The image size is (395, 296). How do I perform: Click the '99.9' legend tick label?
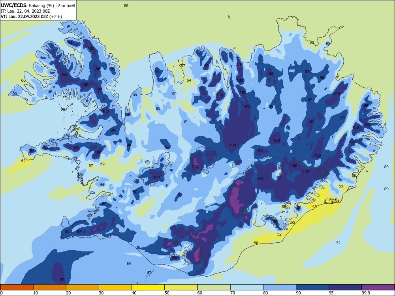coord(365,293)
